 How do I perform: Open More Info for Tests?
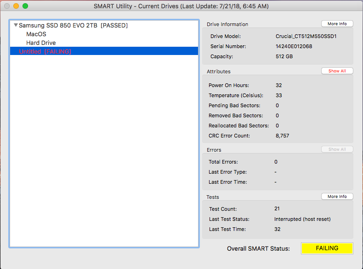(337, 197)
